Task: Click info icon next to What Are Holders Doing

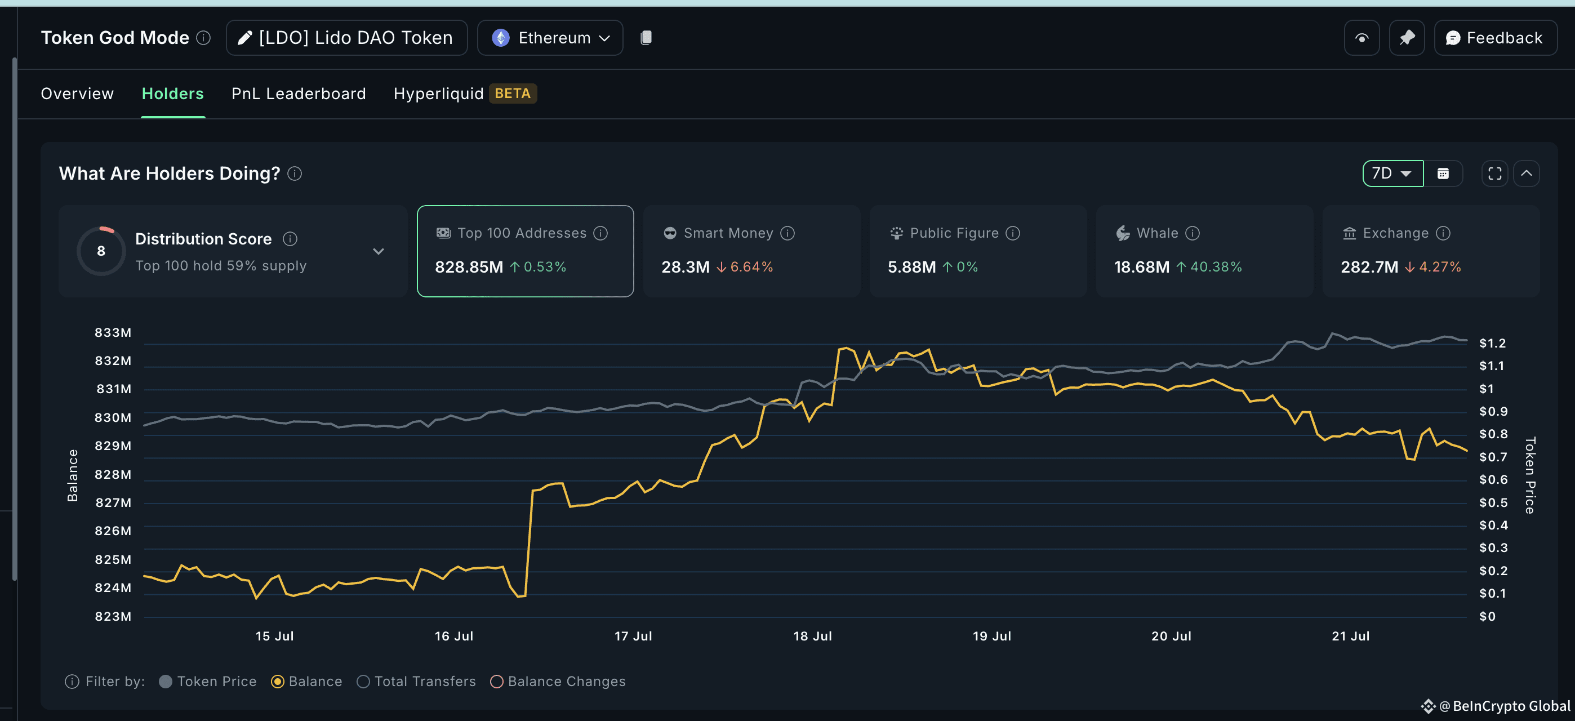Action: [295, 173]
